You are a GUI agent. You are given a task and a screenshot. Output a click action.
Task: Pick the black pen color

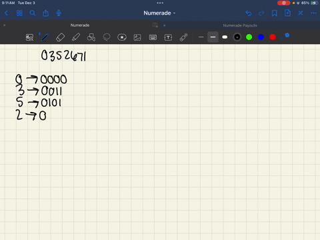237,37
